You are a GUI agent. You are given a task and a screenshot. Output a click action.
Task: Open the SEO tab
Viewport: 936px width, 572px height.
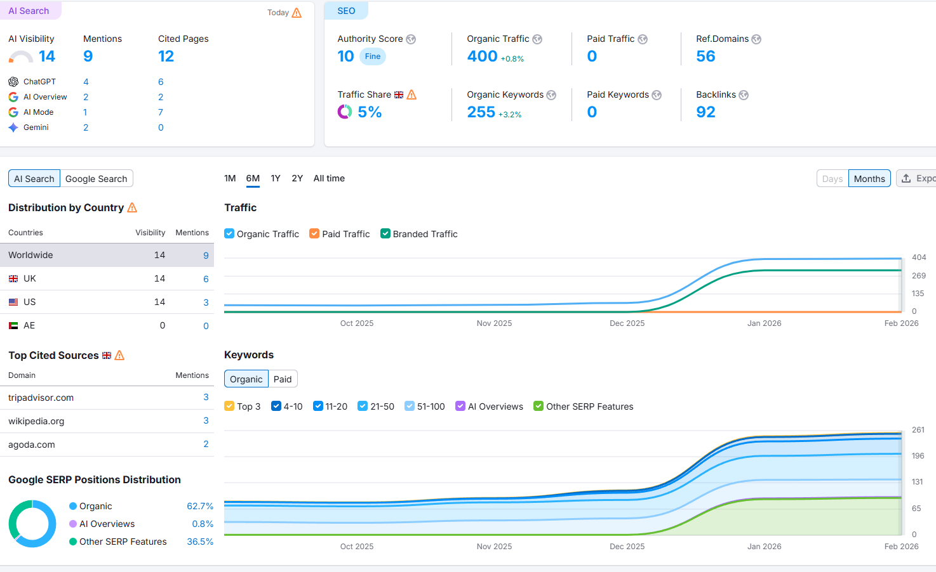[x=346, y=10]
